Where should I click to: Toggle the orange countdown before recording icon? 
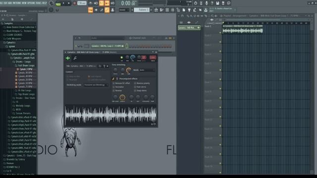point(102,3)
